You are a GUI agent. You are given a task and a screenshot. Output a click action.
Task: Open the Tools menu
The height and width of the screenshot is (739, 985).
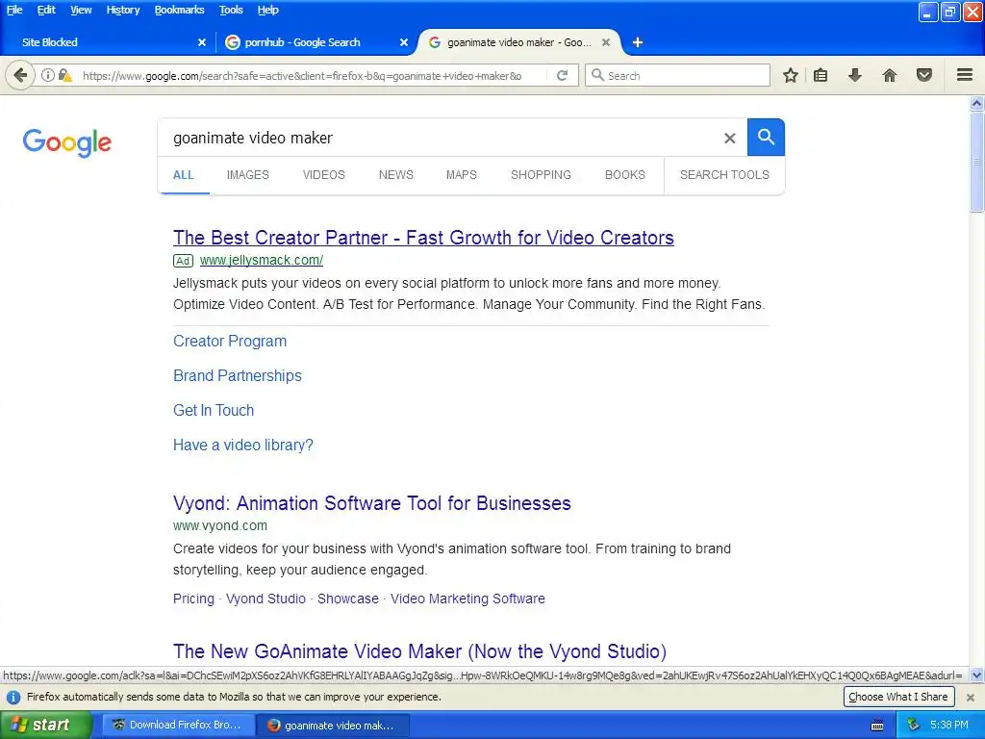point(231,10)
